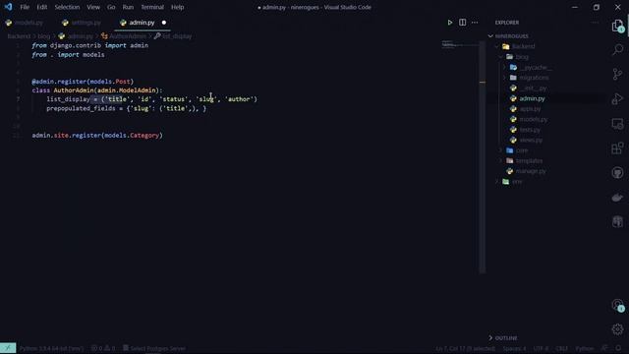Screen dimensions: 629x354
Task: Click the Ln 7 cursor position indicator
Action: (x=465, y=348)
